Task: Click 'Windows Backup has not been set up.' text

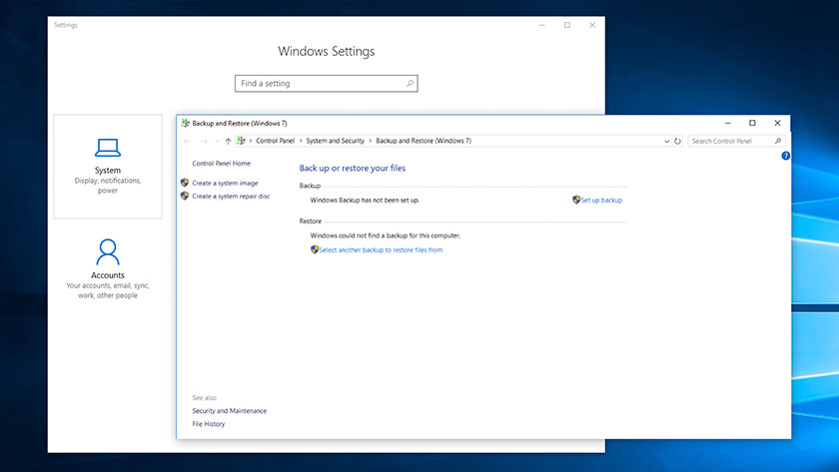Action: click(365, 200)
